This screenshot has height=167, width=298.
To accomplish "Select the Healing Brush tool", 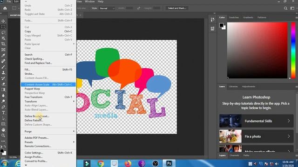I will point(3,61).
